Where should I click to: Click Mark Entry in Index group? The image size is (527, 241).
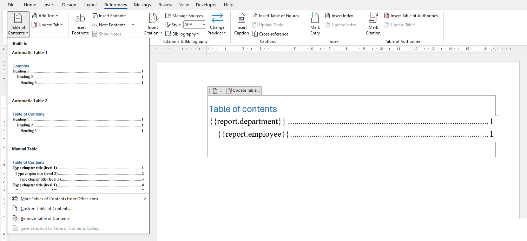click(315, 24)
